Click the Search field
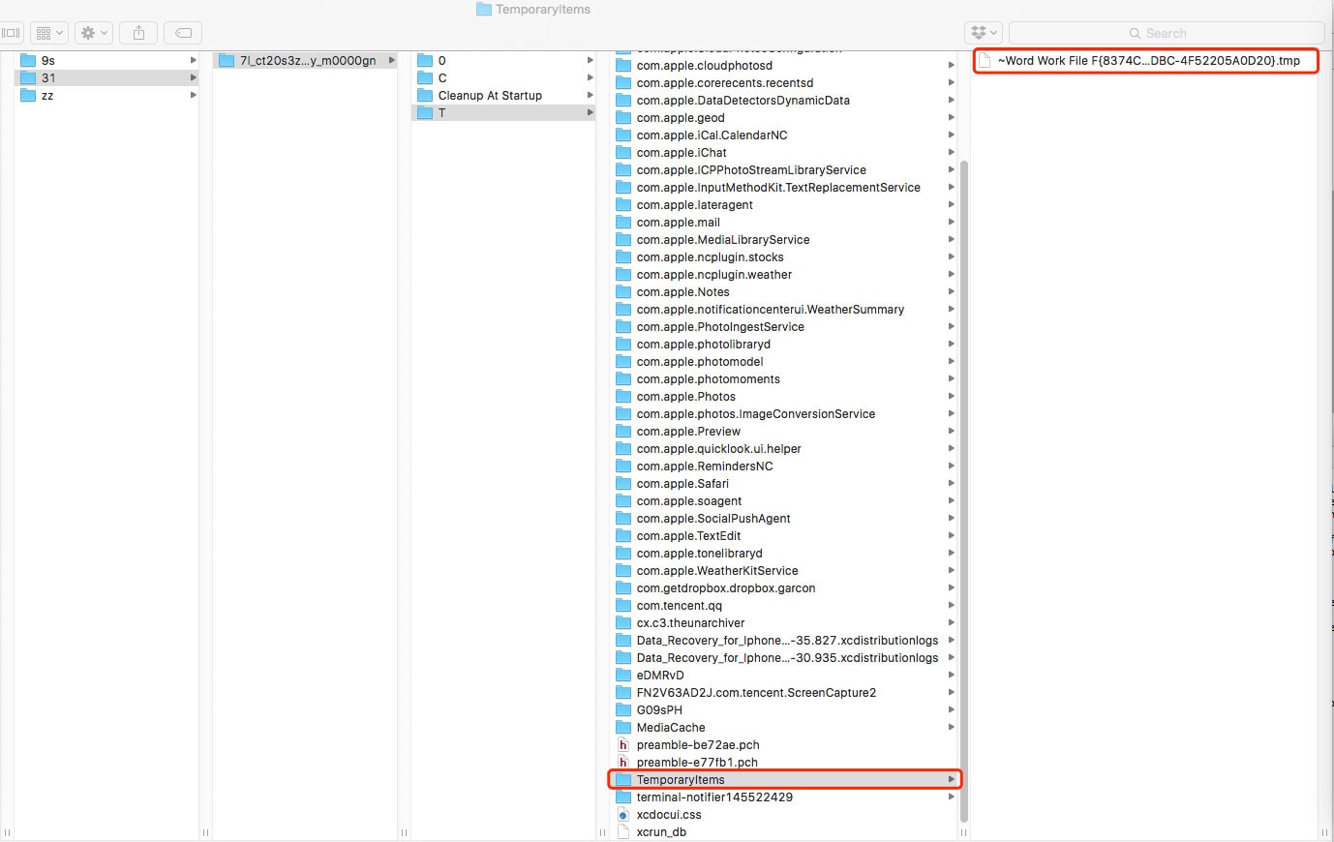Screen dimensions: 1334x842 coord(1166,33)
